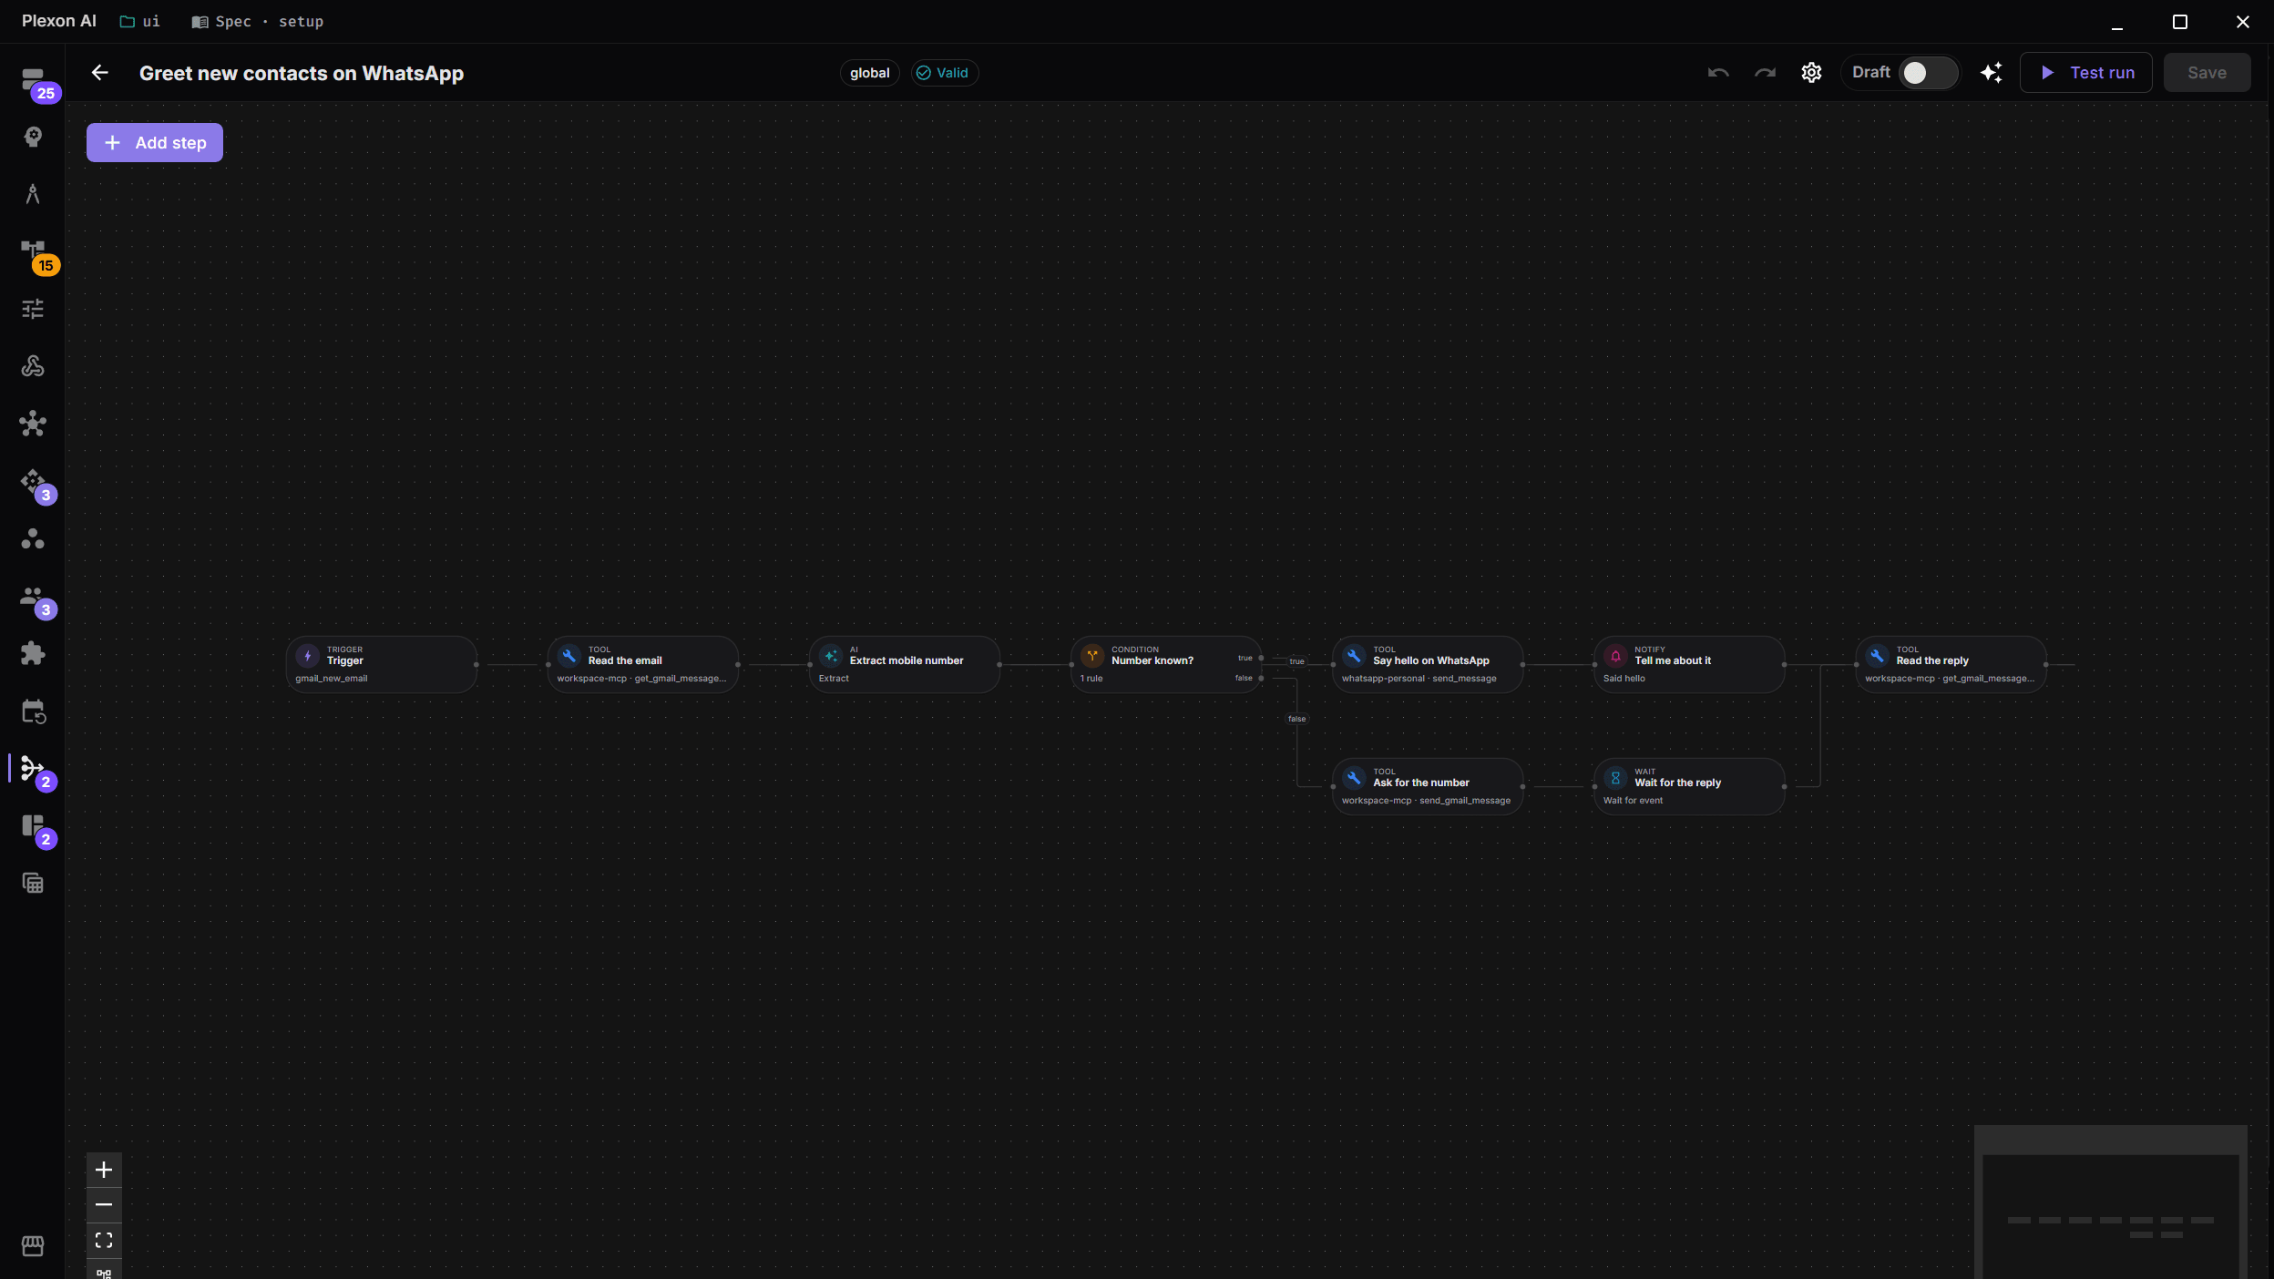The image size is (2274, 1279).
Task: Open the compass drafting sidebar icon
Action: 33,194
